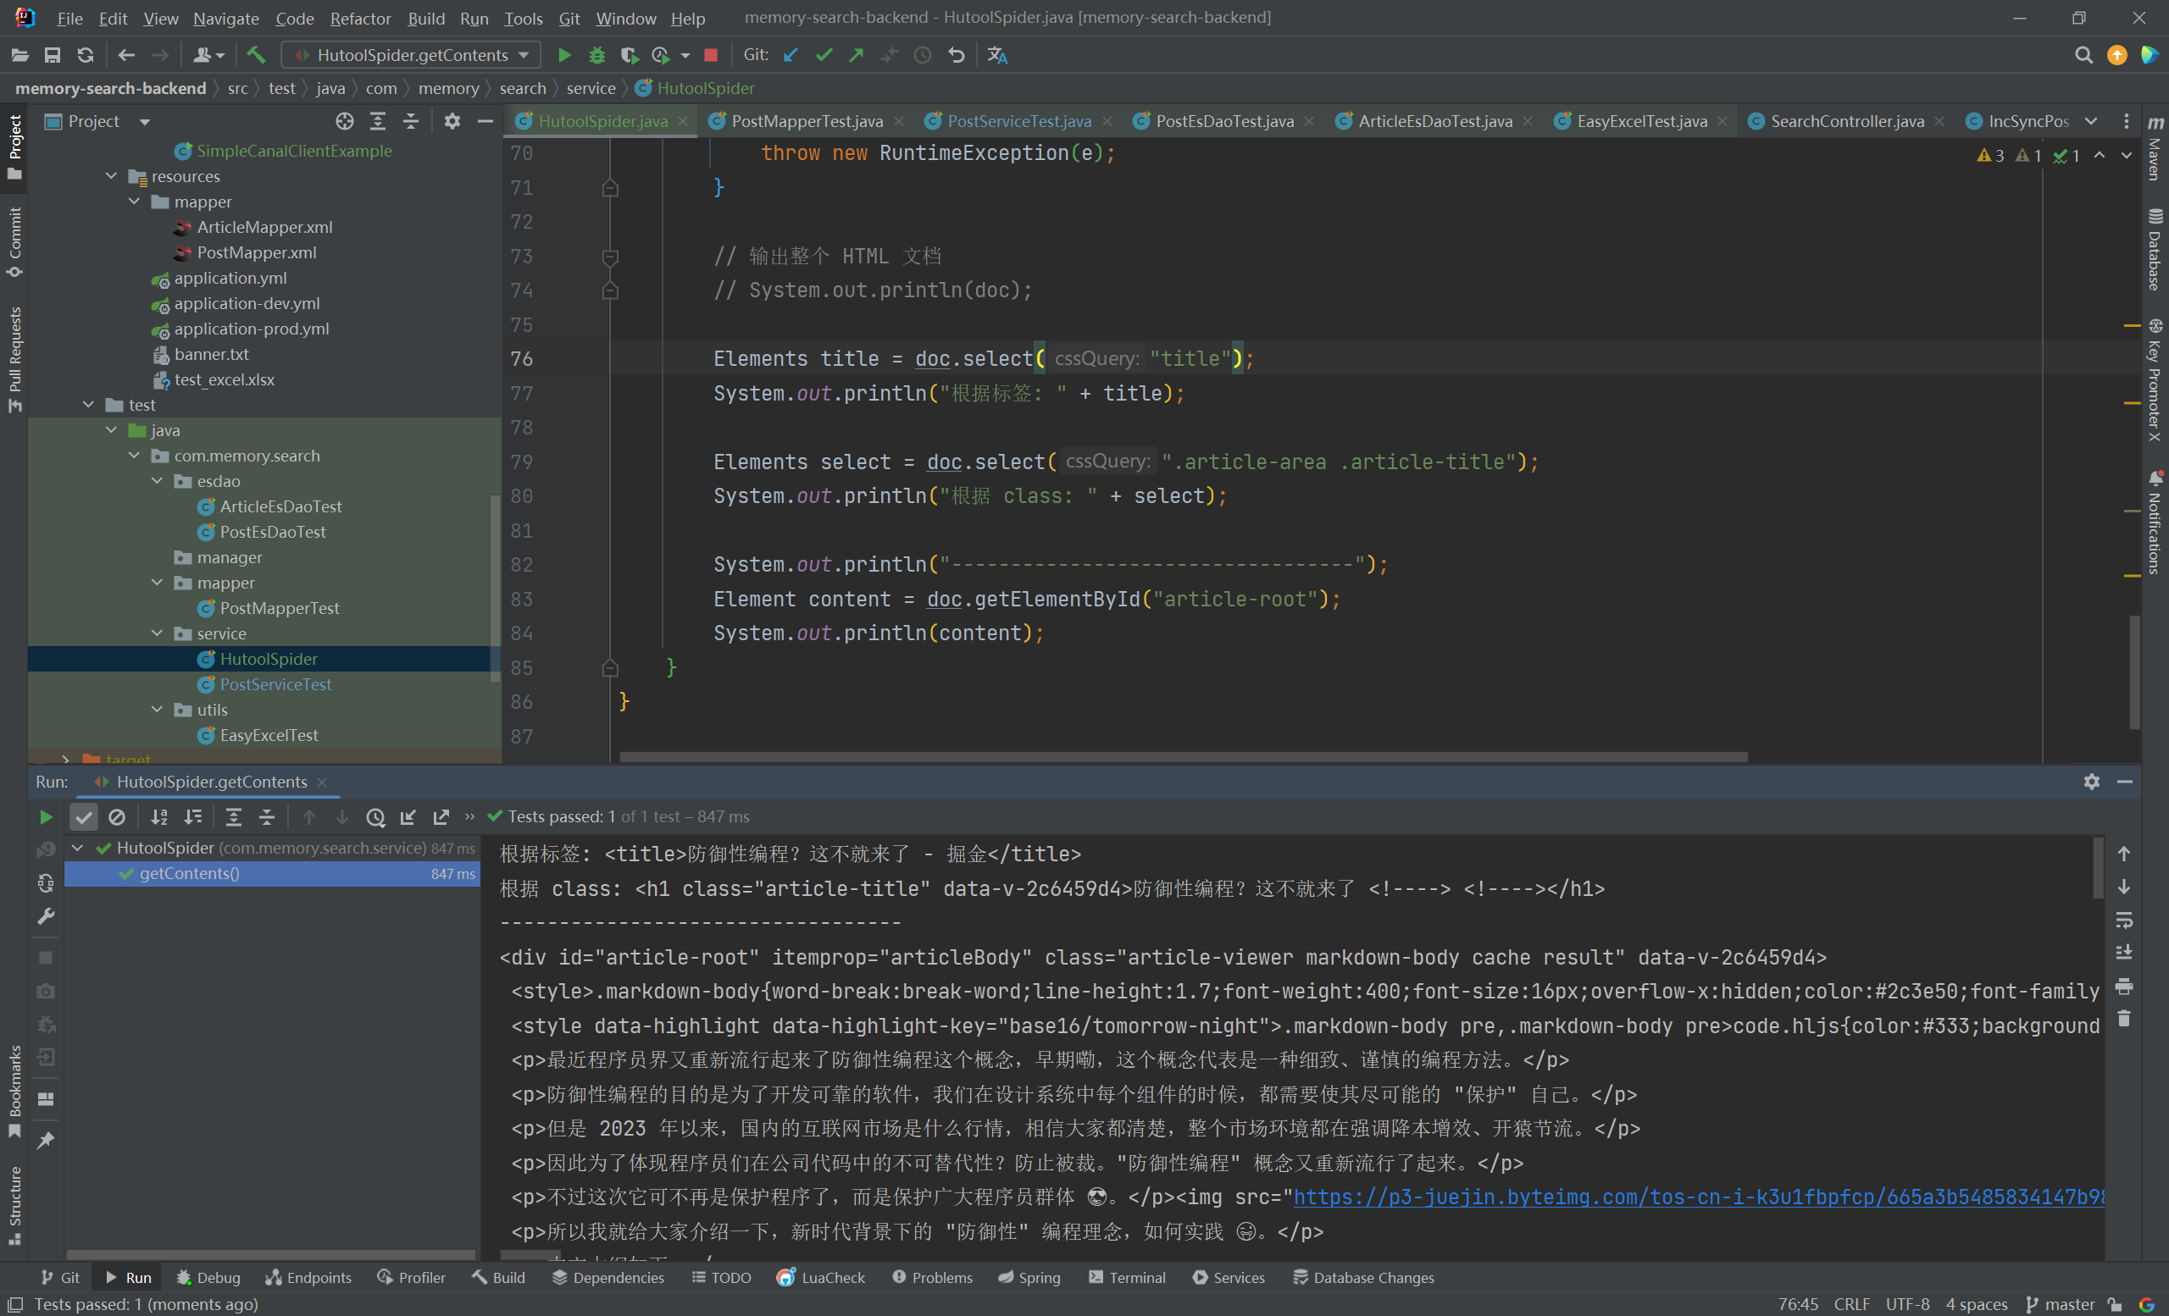Viewport: 2169px width, 1316px height.
Task: Collapse the service package in tree
Action: coord(157,633)
